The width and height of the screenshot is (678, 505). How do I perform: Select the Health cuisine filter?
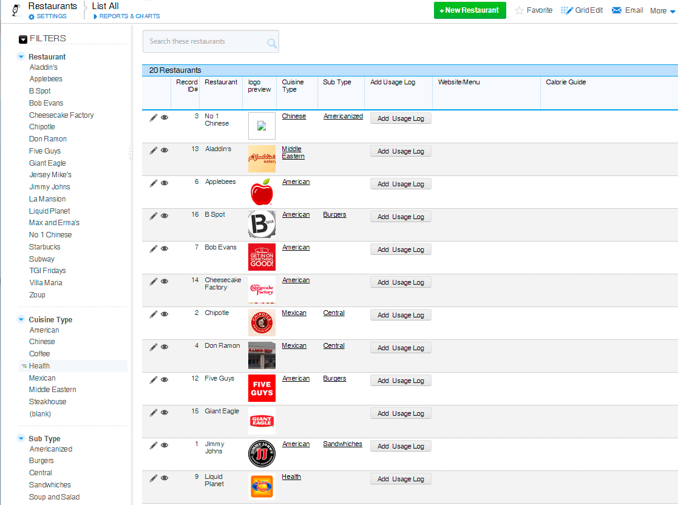pos(39,366)
